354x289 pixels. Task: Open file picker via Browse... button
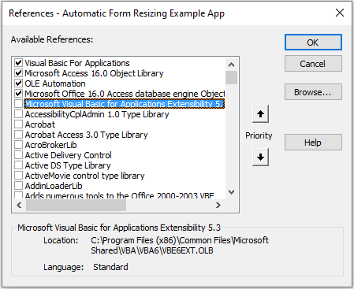[x=313, y=92]
